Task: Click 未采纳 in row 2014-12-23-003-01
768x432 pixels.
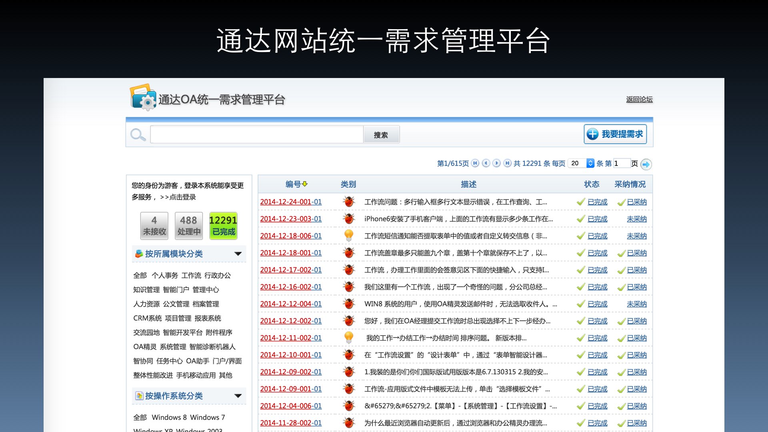Action: [x=637, y=219]
